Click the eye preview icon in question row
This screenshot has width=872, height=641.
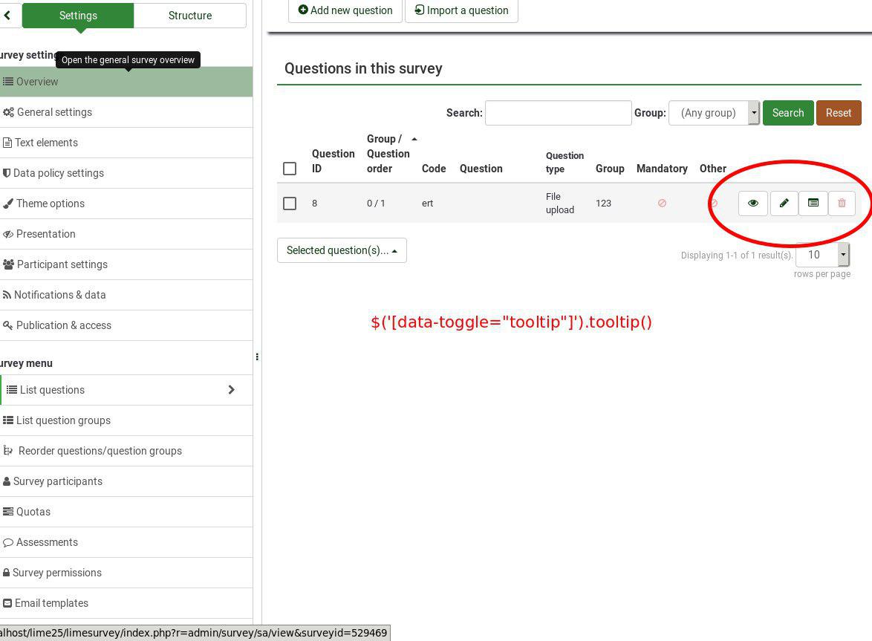[752, 203]
